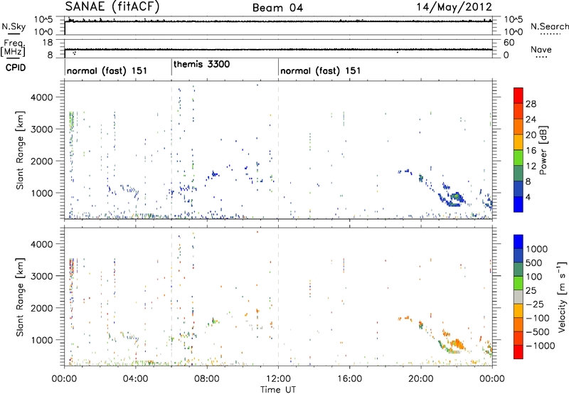Click the Slant Range label of power panel
Screen dimensions: 569x394
(20, 150)
